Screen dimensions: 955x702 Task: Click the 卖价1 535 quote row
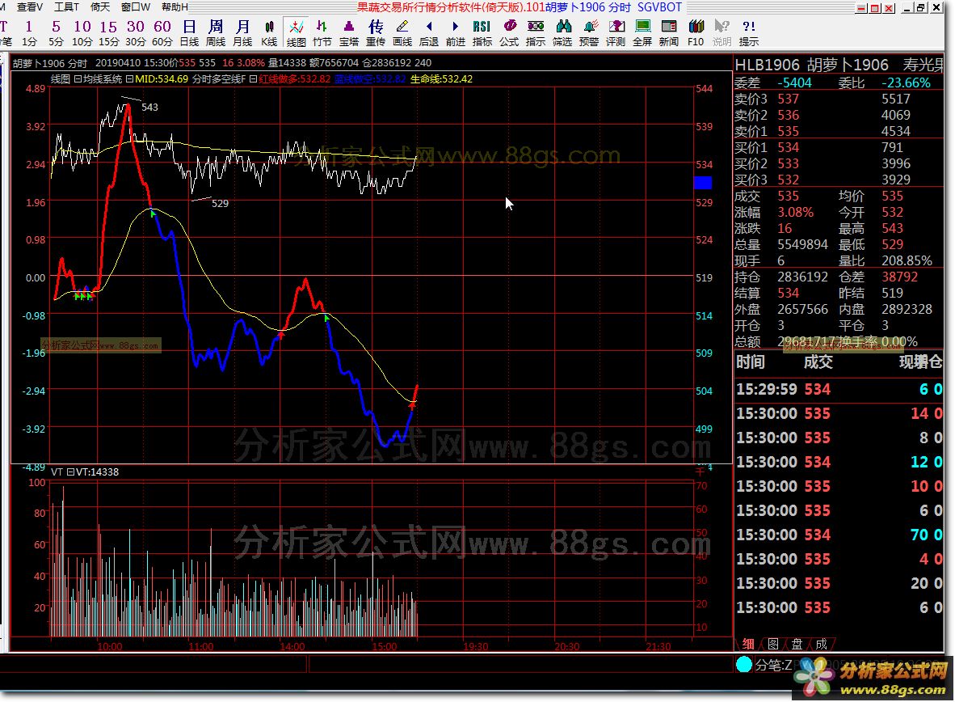[x=839, y=131]
